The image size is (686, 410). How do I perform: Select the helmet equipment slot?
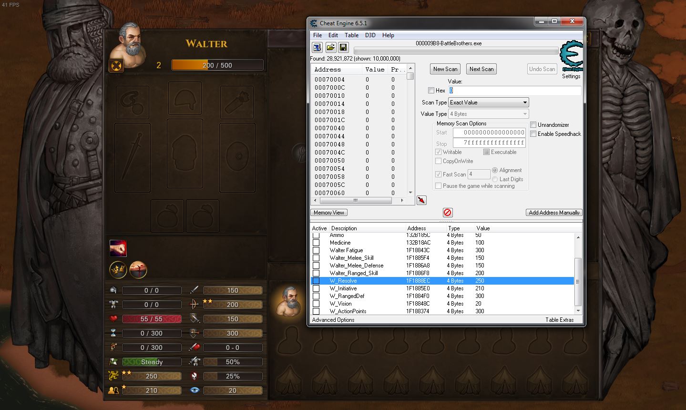(x=185, y=99)
